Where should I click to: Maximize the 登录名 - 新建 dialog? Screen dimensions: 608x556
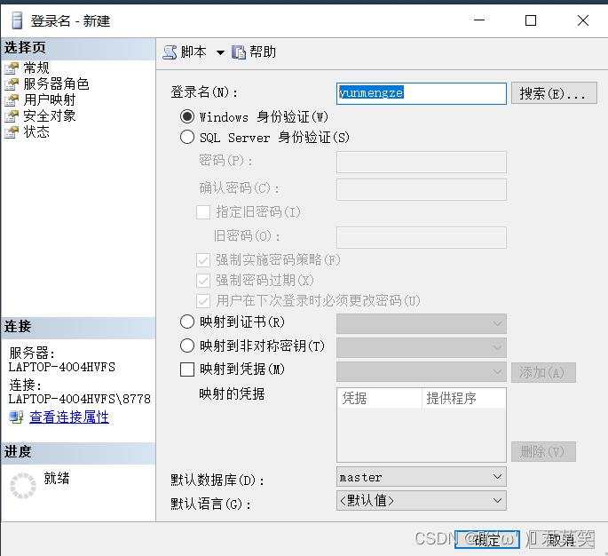coord(531,20)
